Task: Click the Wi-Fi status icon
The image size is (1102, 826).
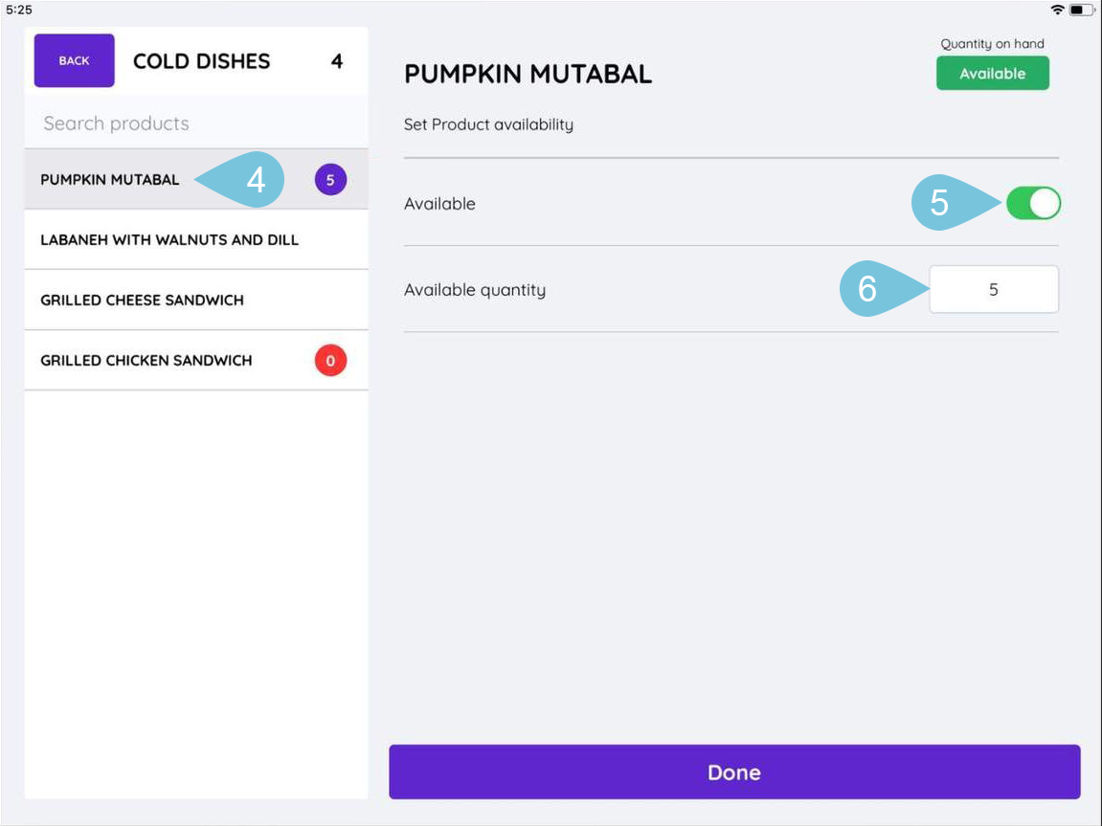Action: pyautogui.click(x=1057, y=10)
